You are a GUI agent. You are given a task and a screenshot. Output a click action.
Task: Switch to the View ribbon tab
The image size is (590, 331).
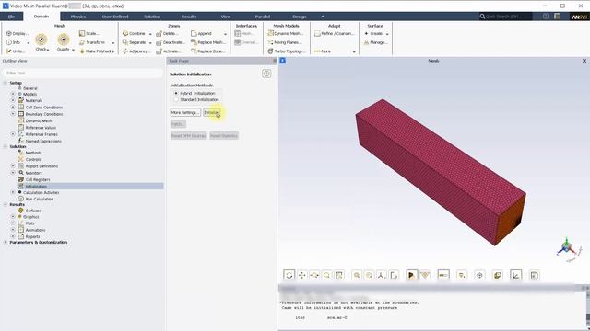(226, 17)
